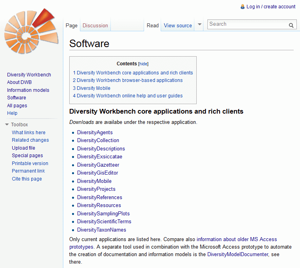Click the core applications section heading
Viewport: 300px width, 268px height.
(x=156, y=111)
